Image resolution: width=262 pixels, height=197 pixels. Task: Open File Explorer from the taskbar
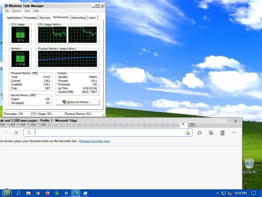coord(28,193)
